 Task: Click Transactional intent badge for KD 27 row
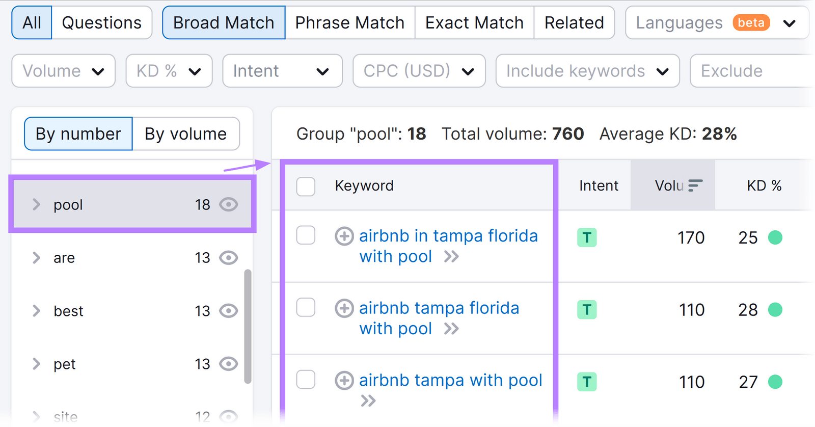[x=587, y=382]
